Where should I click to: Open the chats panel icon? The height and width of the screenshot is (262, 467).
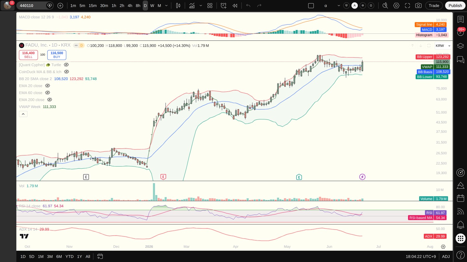click(461, 60)
